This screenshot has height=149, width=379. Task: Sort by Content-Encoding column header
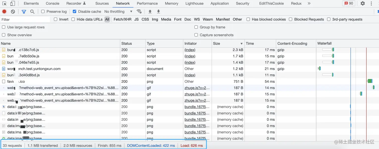tap(296, 44)
